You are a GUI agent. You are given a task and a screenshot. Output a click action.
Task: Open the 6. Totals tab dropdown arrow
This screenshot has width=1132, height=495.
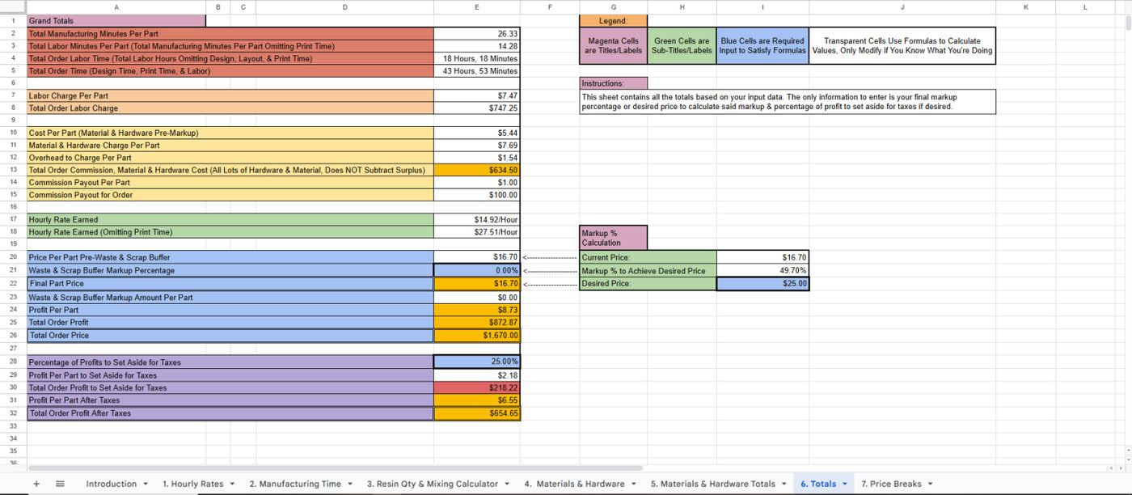click(x=845, y=484)
